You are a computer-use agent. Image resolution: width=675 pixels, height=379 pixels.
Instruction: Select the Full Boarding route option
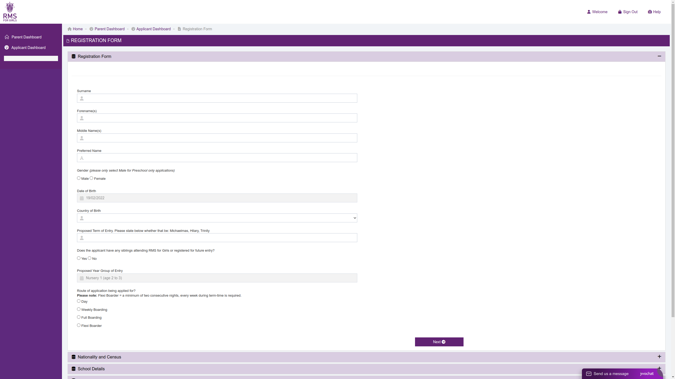tap(79, 317)
